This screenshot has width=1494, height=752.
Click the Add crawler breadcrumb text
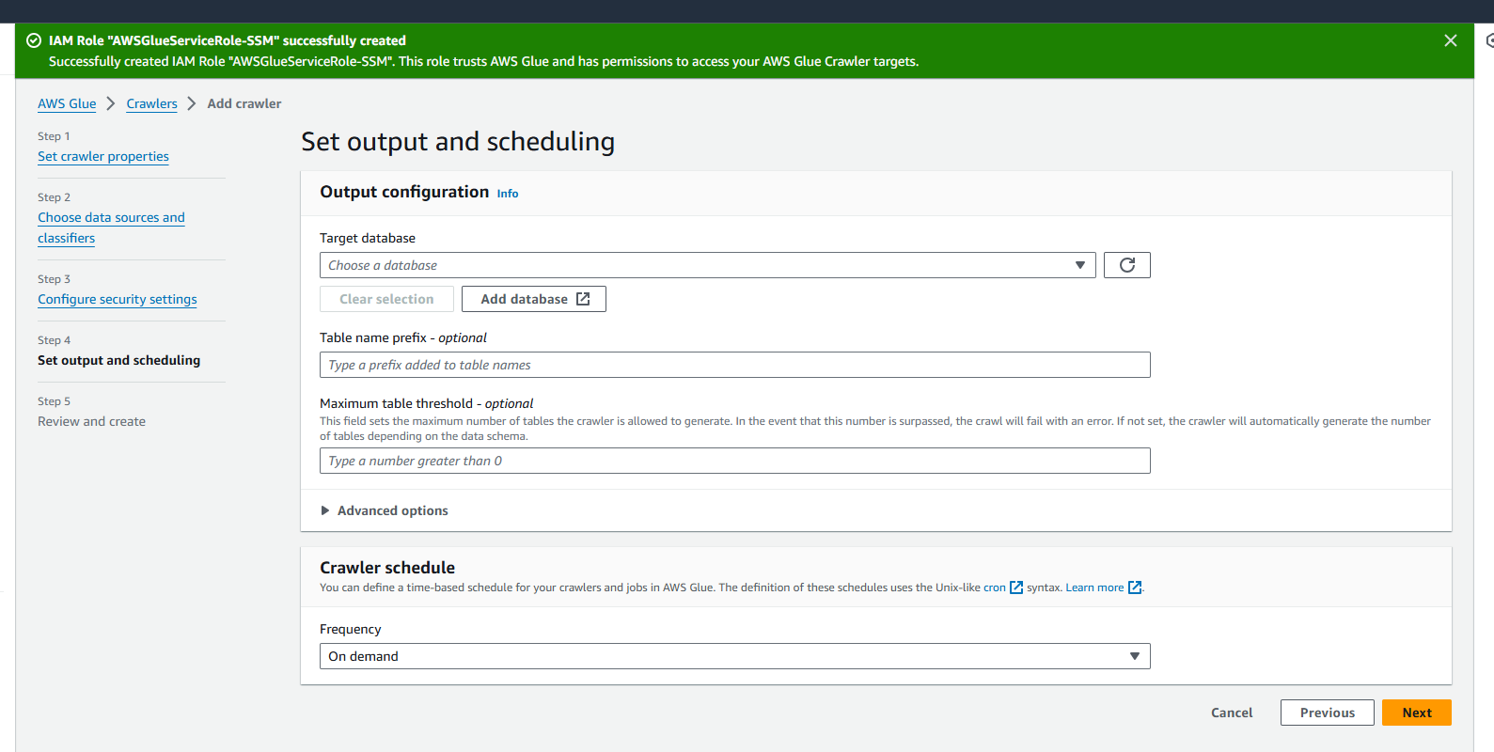(x=244, y=103)
